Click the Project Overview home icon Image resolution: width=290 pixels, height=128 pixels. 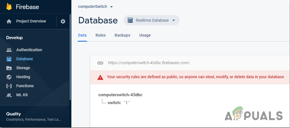tap(9, 21)
